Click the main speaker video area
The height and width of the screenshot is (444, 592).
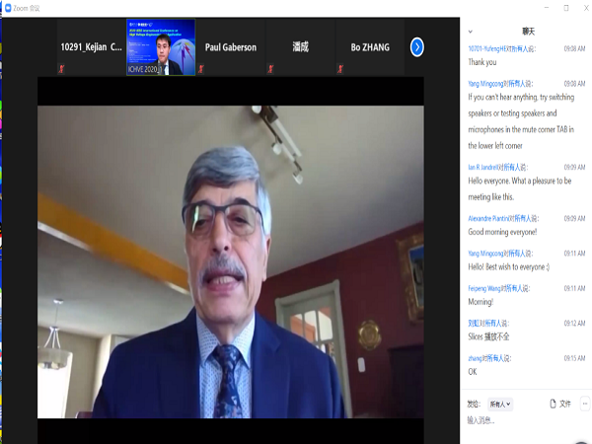coord(230,261)
